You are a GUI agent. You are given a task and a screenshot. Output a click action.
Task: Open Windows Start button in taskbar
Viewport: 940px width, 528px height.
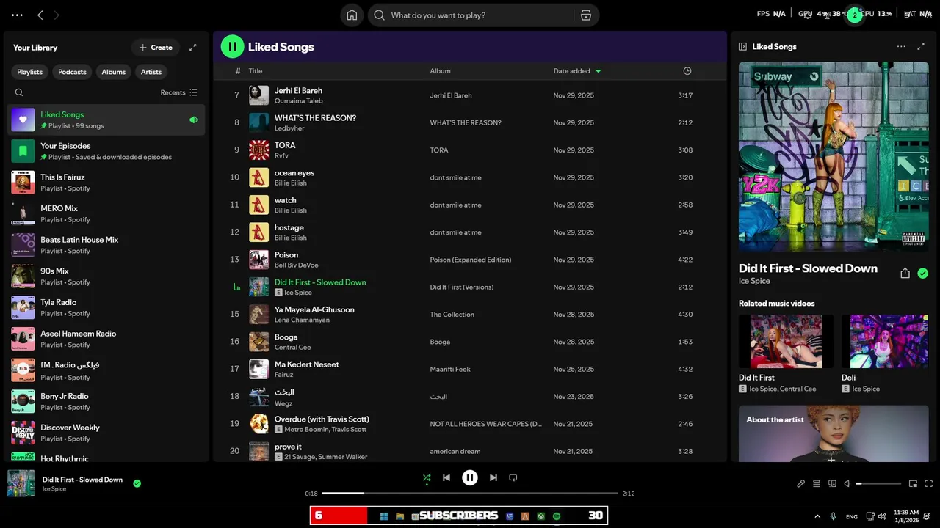click(x=383, y=516)
